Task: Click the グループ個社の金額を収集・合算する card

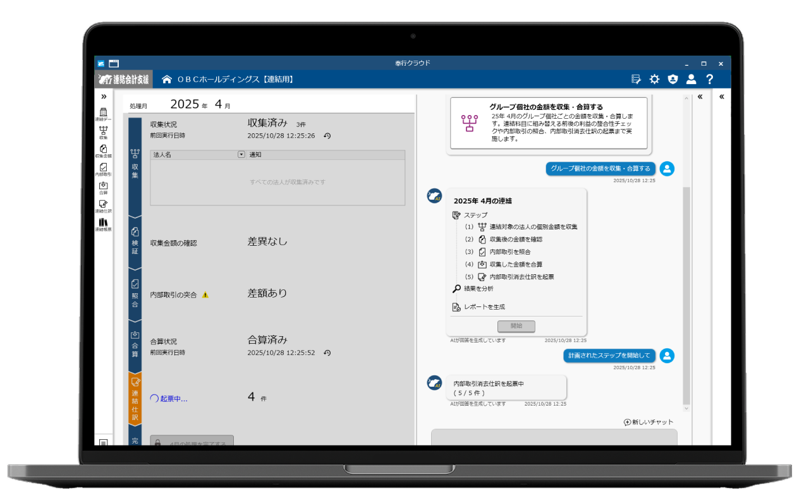Action: (548, 123)
